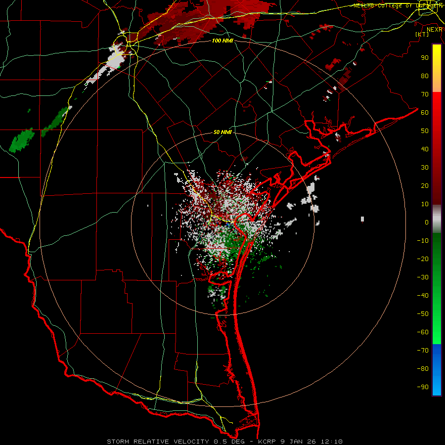
Task: Click the 30 value on the velocity scale
Action: click(x=425, y=168)
